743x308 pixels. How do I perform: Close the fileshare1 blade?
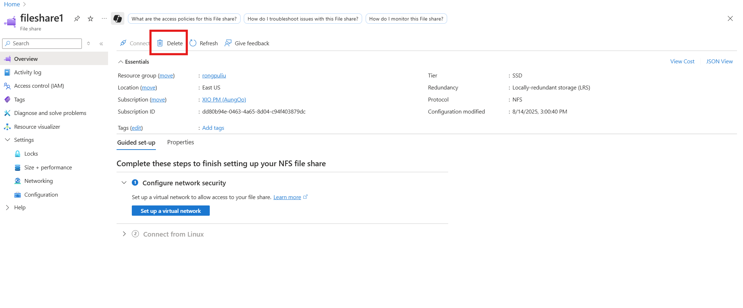click(730, 18)
